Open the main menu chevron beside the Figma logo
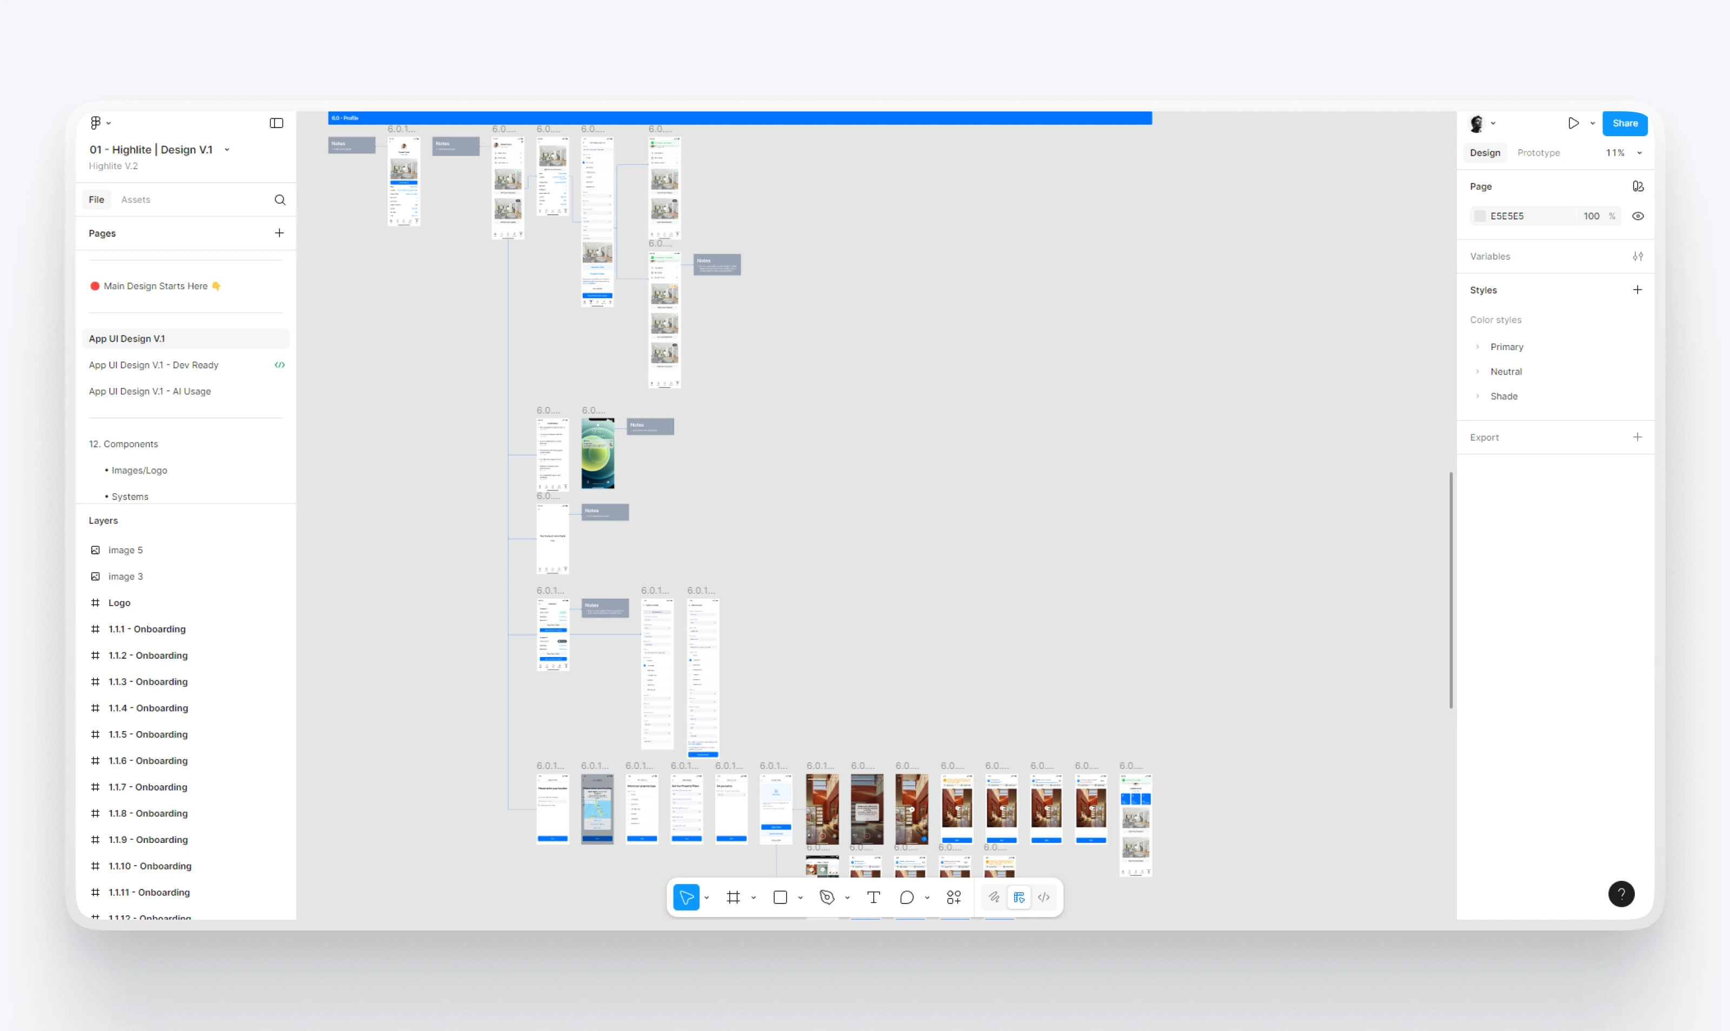The width and height of the screenshot is (1730, 1031). tap(109, 124)
